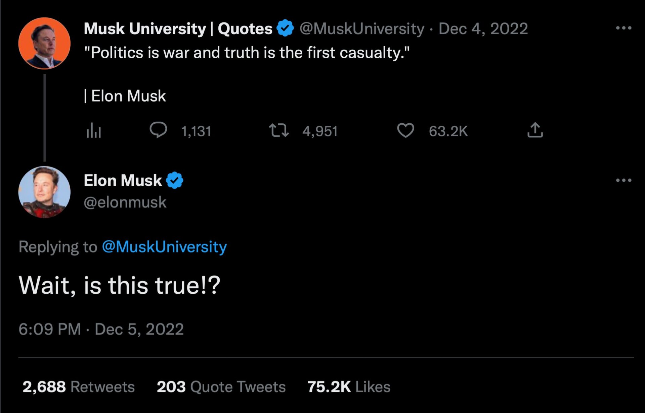Click the @MuskUniversity handle in header
Screen dimensions: 645x413
362,28
